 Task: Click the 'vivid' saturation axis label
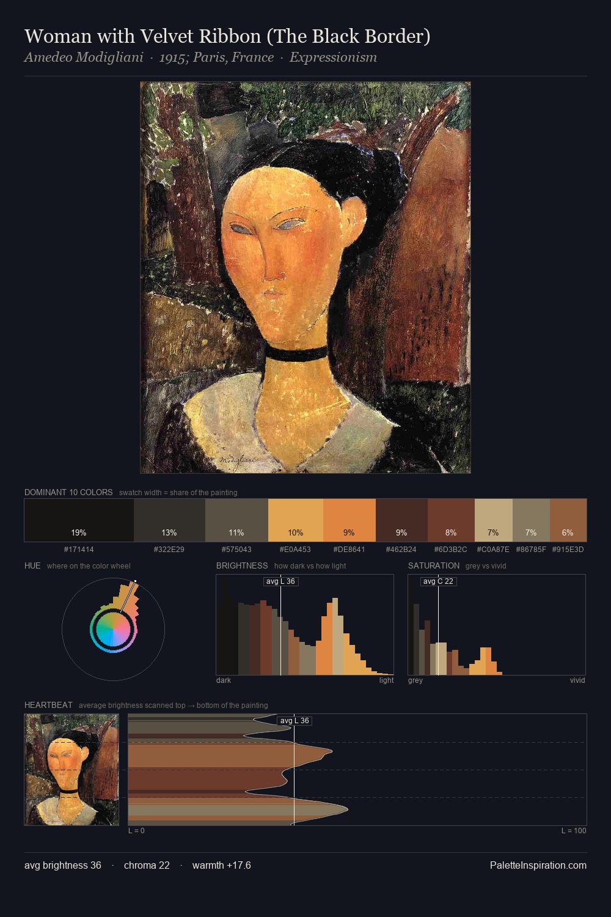[577, 680]
